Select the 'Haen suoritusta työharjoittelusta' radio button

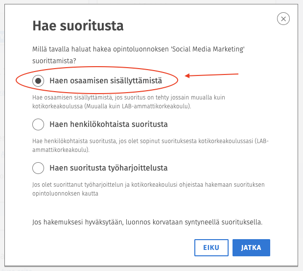[38, 168]
